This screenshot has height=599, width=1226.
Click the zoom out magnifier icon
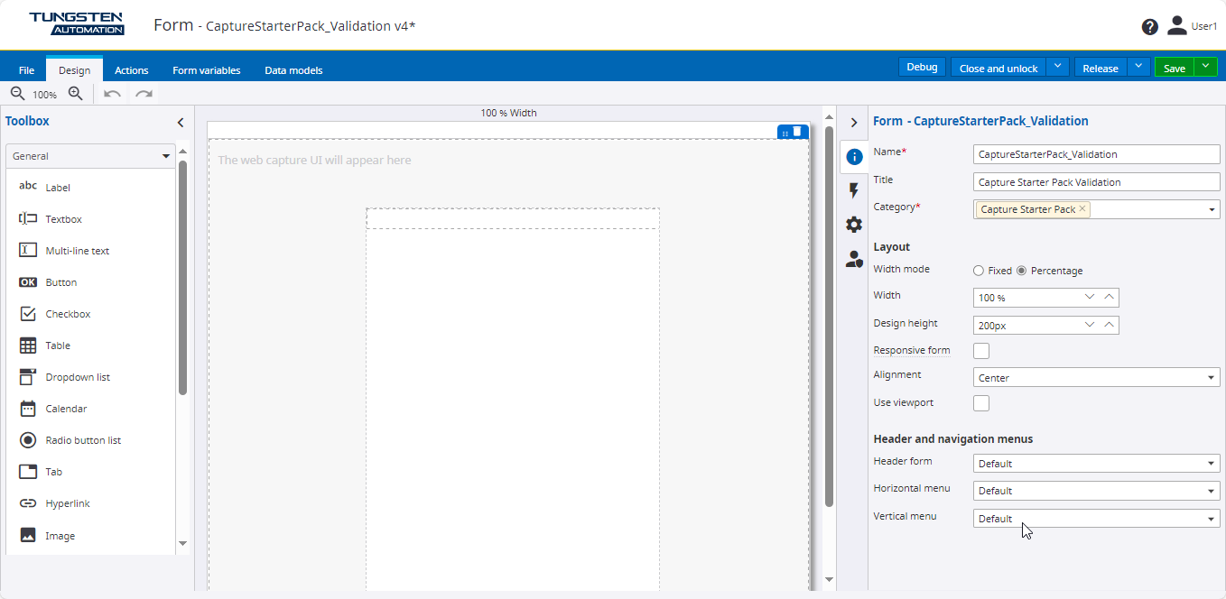(17, 94)
